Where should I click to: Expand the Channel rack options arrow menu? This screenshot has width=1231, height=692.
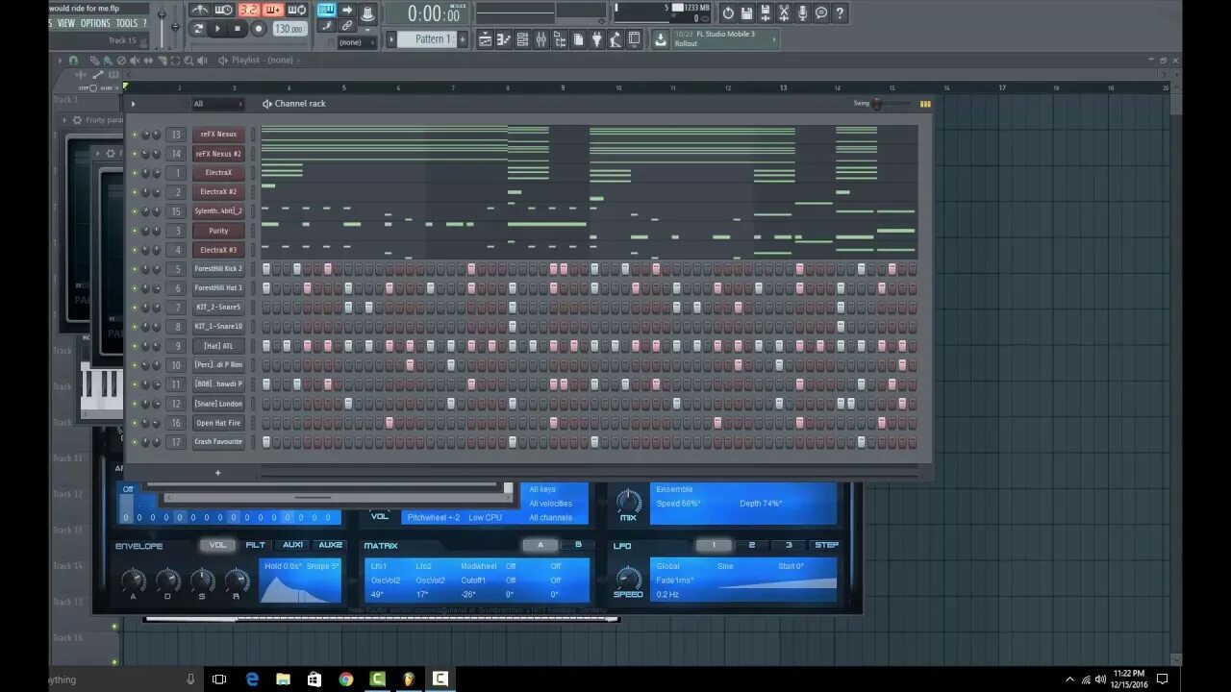coord(134,104)
